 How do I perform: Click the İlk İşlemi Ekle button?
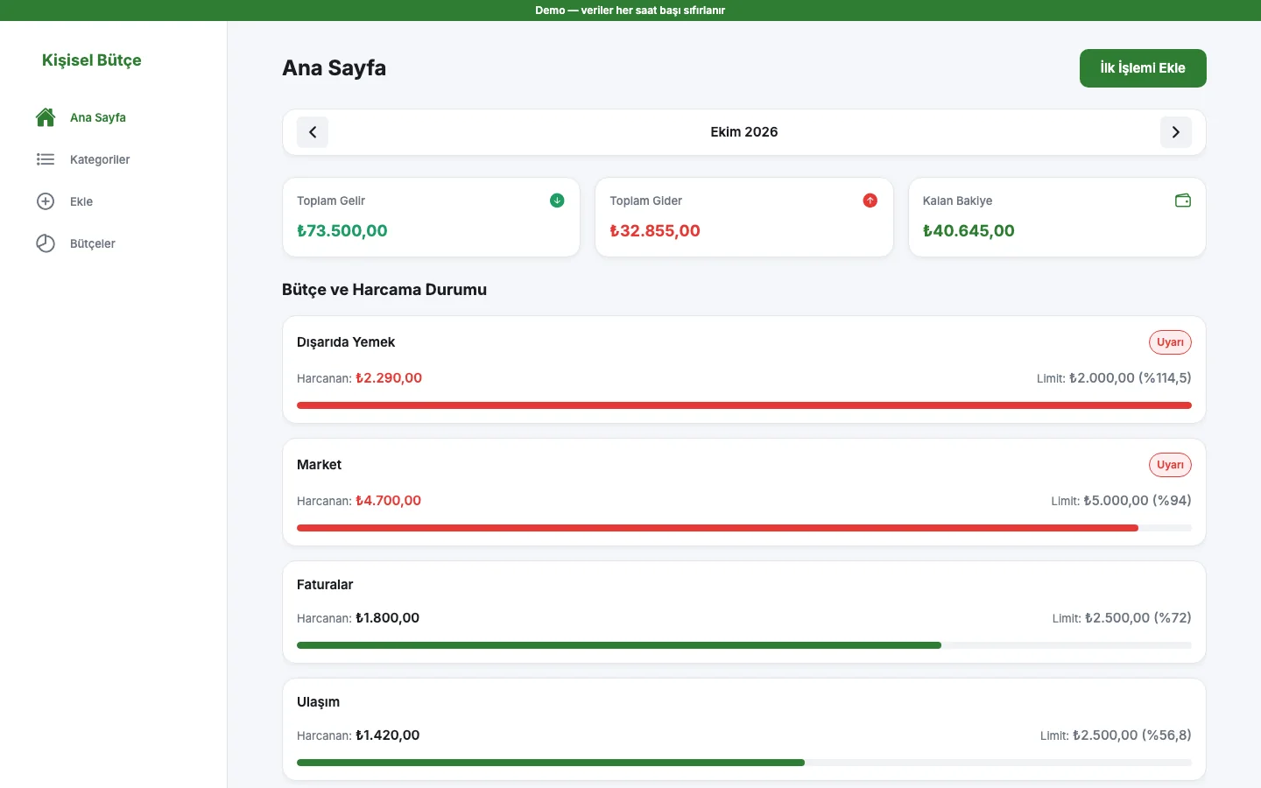pos(1143,68)
